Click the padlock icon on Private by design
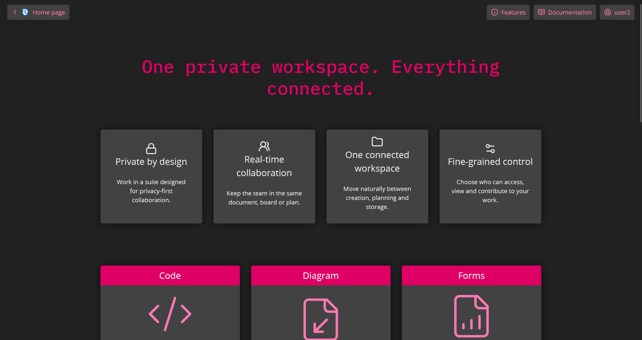Screen dimensions: 642x340 click(151, 149)
